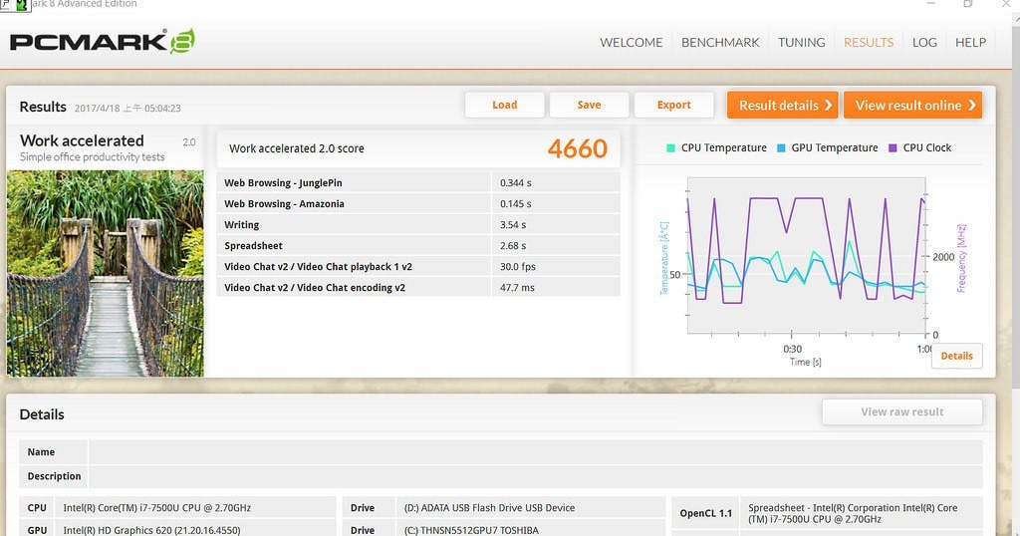Click the rope bridge thumbnail image
This screenshot has height=536, width=1020.
pyautogui.click(x=106, y=273)
